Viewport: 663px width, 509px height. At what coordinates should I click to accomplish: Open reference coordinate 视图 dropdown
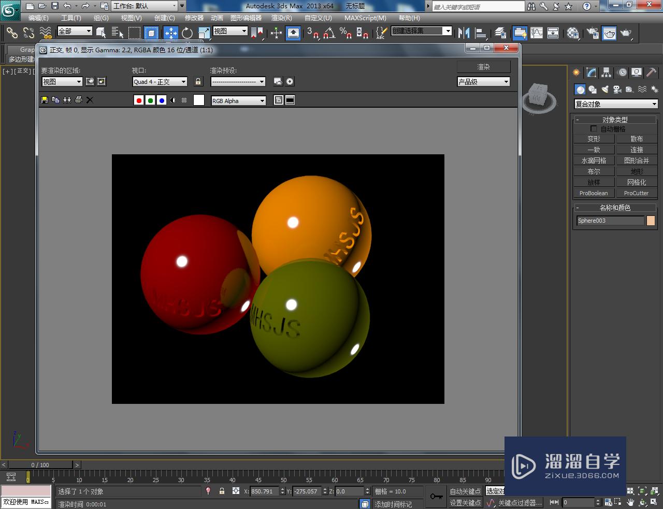tap(230, 31)
